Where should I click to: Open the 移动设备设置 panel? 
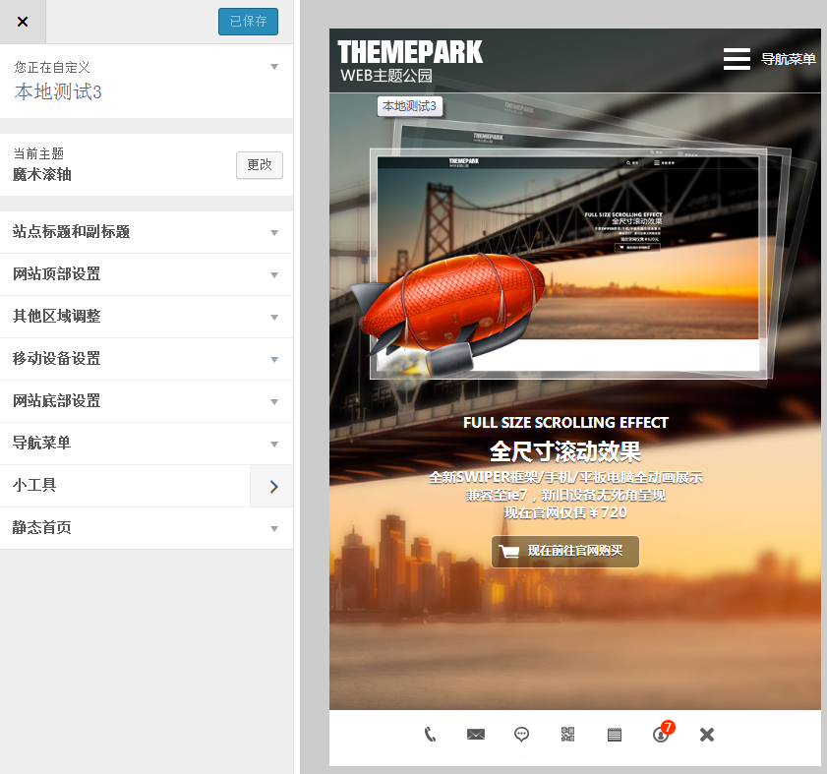coord(146,359)
